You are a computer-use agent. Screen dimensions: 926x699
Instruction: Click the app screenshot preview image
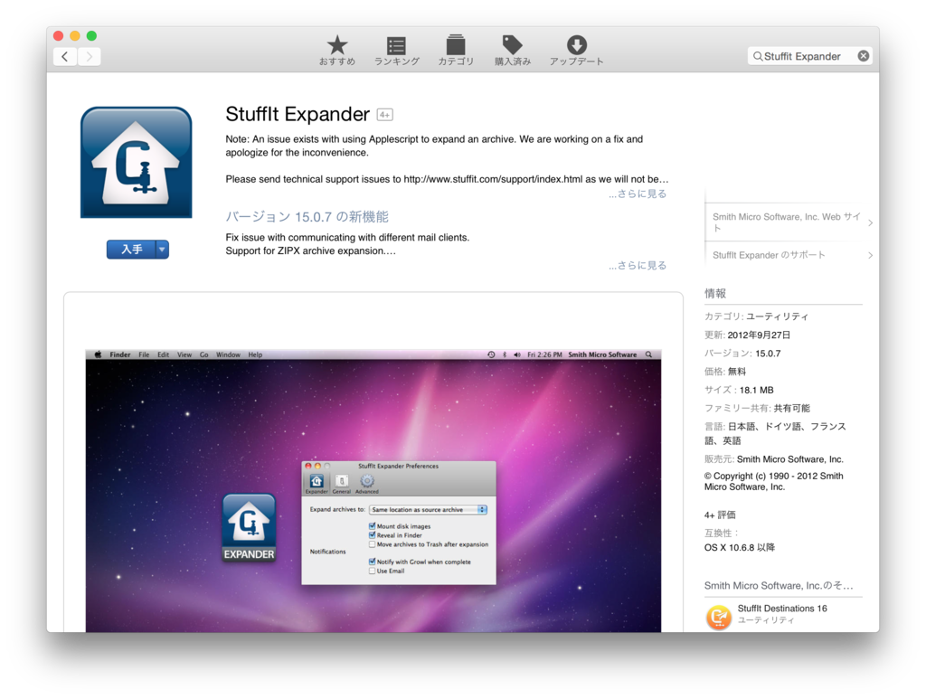(373, 490)
